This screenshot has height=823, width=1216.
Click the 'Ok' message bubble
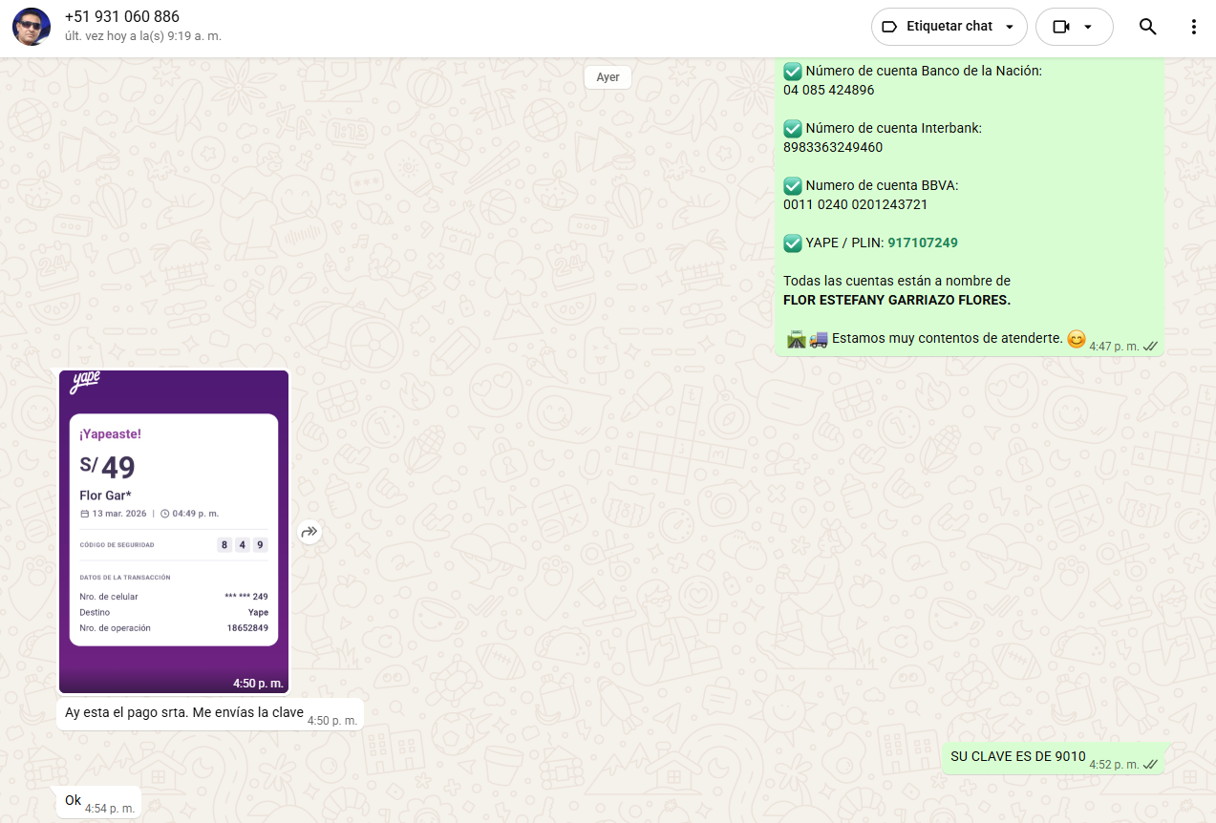click(74, 801)
